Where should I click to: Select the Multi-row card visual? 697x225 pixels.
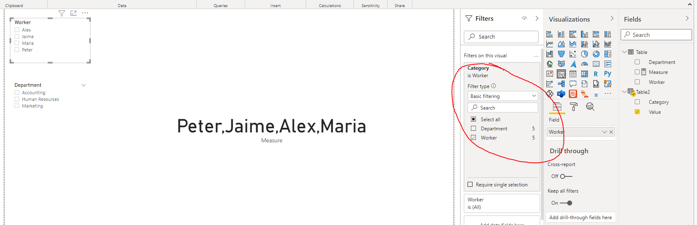point(608,64)
